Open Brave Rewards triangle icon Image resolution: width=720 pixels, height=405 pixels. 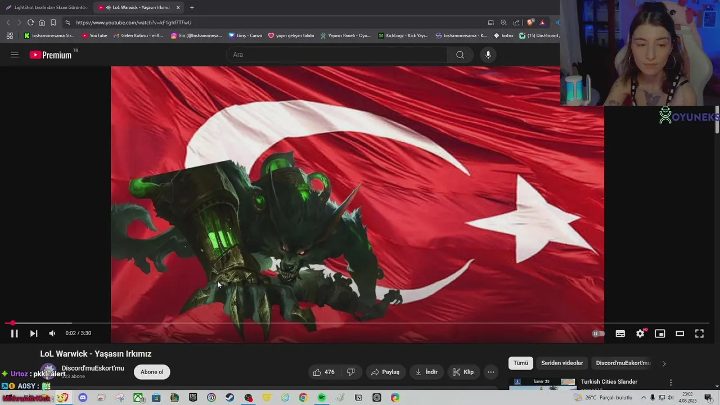(x=542, y=22)
